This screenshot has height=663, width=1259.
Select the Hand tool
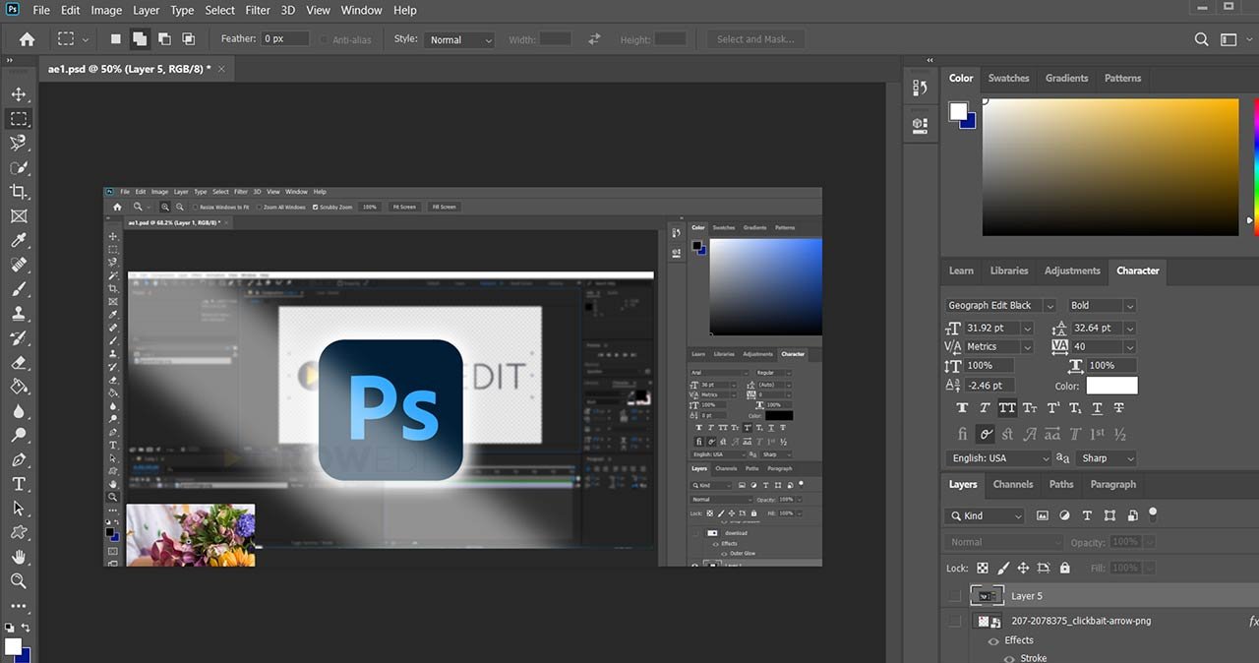point(19,557)
